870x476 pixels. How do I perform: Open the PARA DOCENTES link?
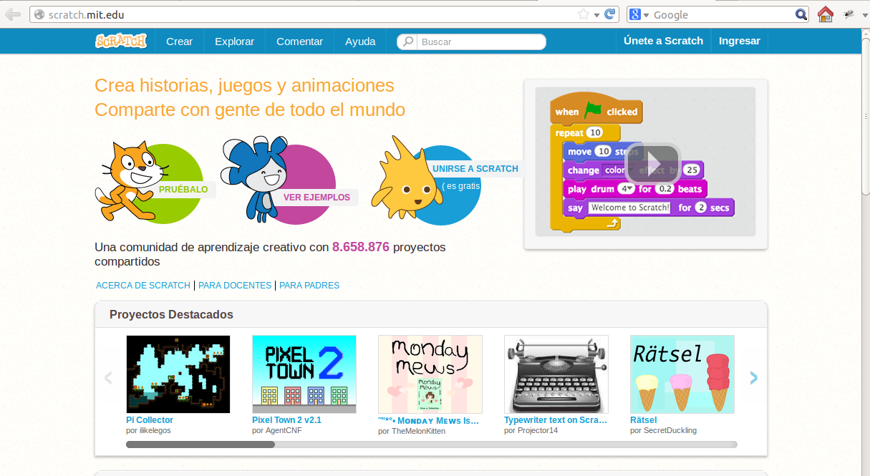click(x=234, y=285)
